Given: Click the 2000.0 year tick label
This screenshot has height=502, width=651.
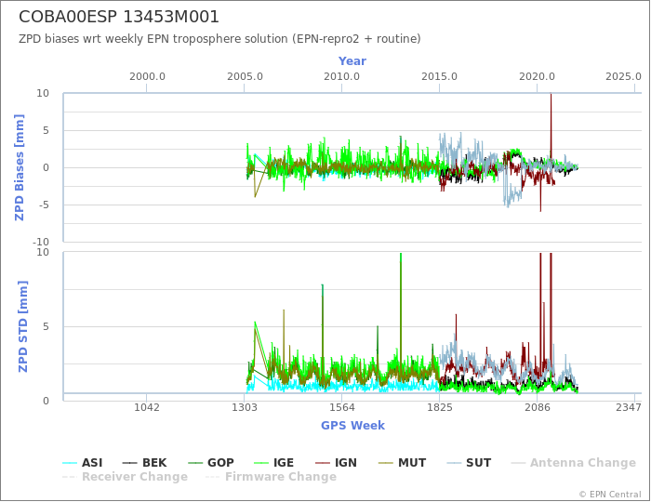Looking at the screenshot, I should 147,77.
